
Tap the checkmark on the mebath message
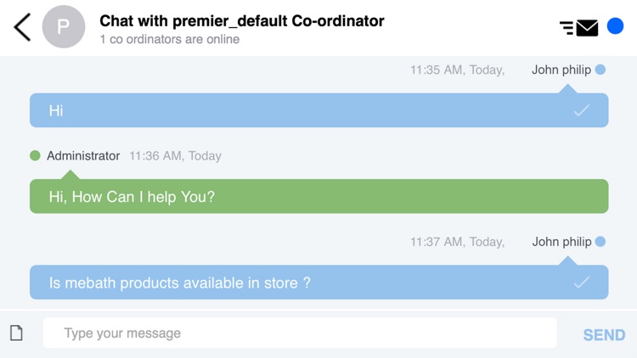pyautogui.click(x=582, y=282)
